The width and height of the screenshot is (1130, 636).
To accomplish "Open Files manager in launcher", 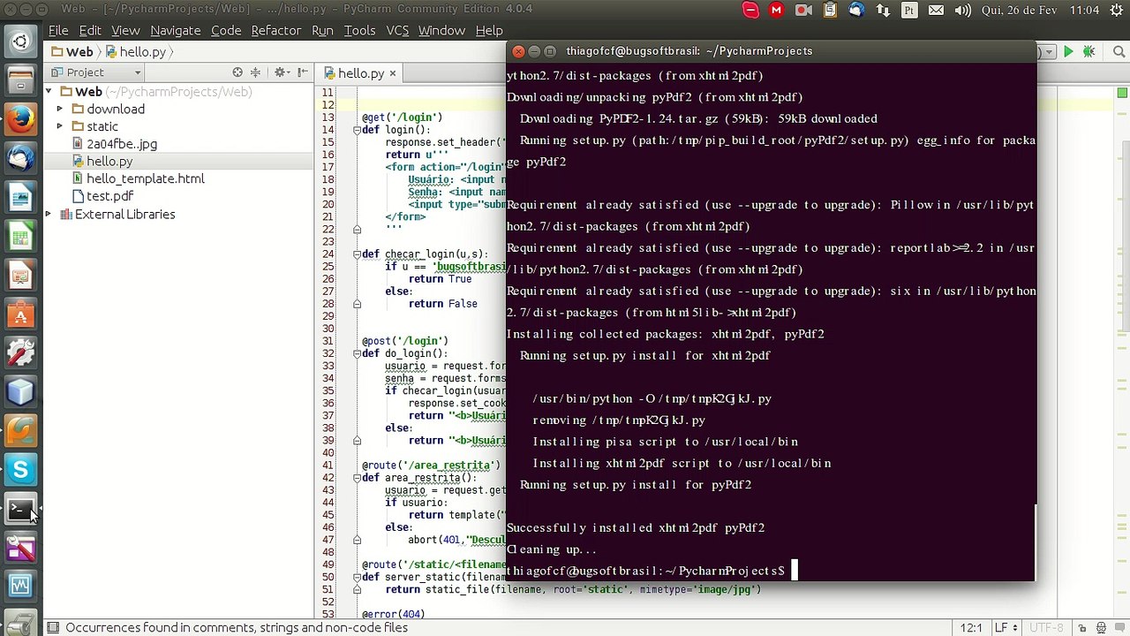I will click(x=20, y=80).
